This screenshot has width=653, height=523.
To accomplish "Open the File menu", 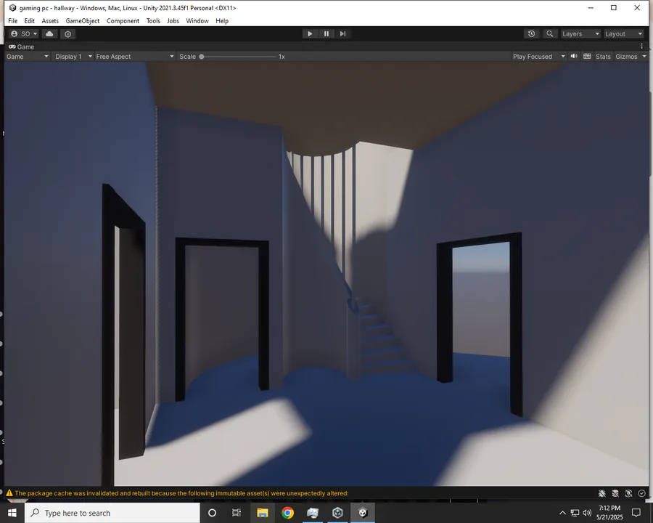I will [x=13, y=21].
